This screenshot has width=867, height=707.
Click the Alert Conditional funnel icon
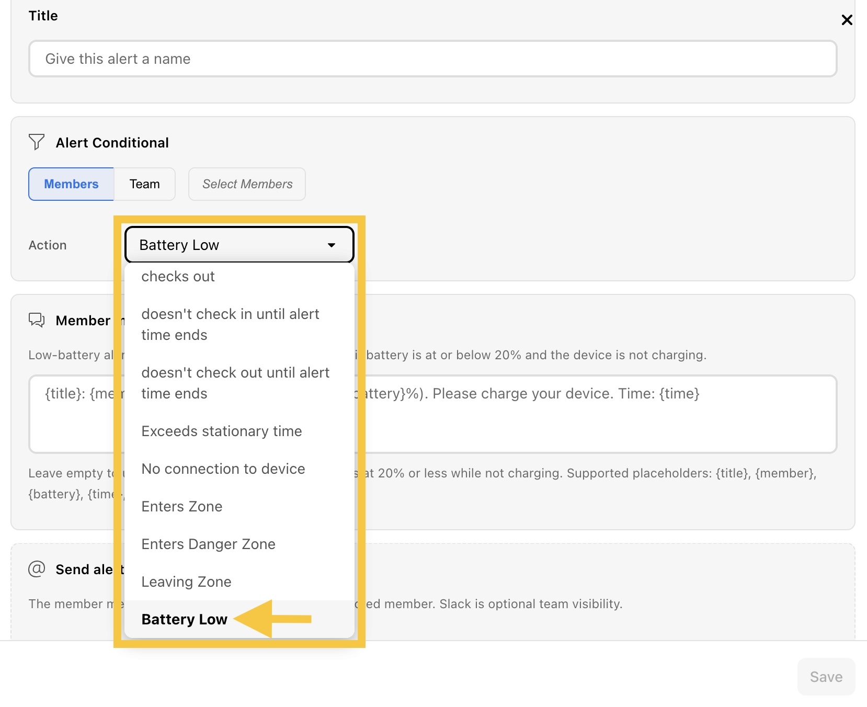[37, 142]
